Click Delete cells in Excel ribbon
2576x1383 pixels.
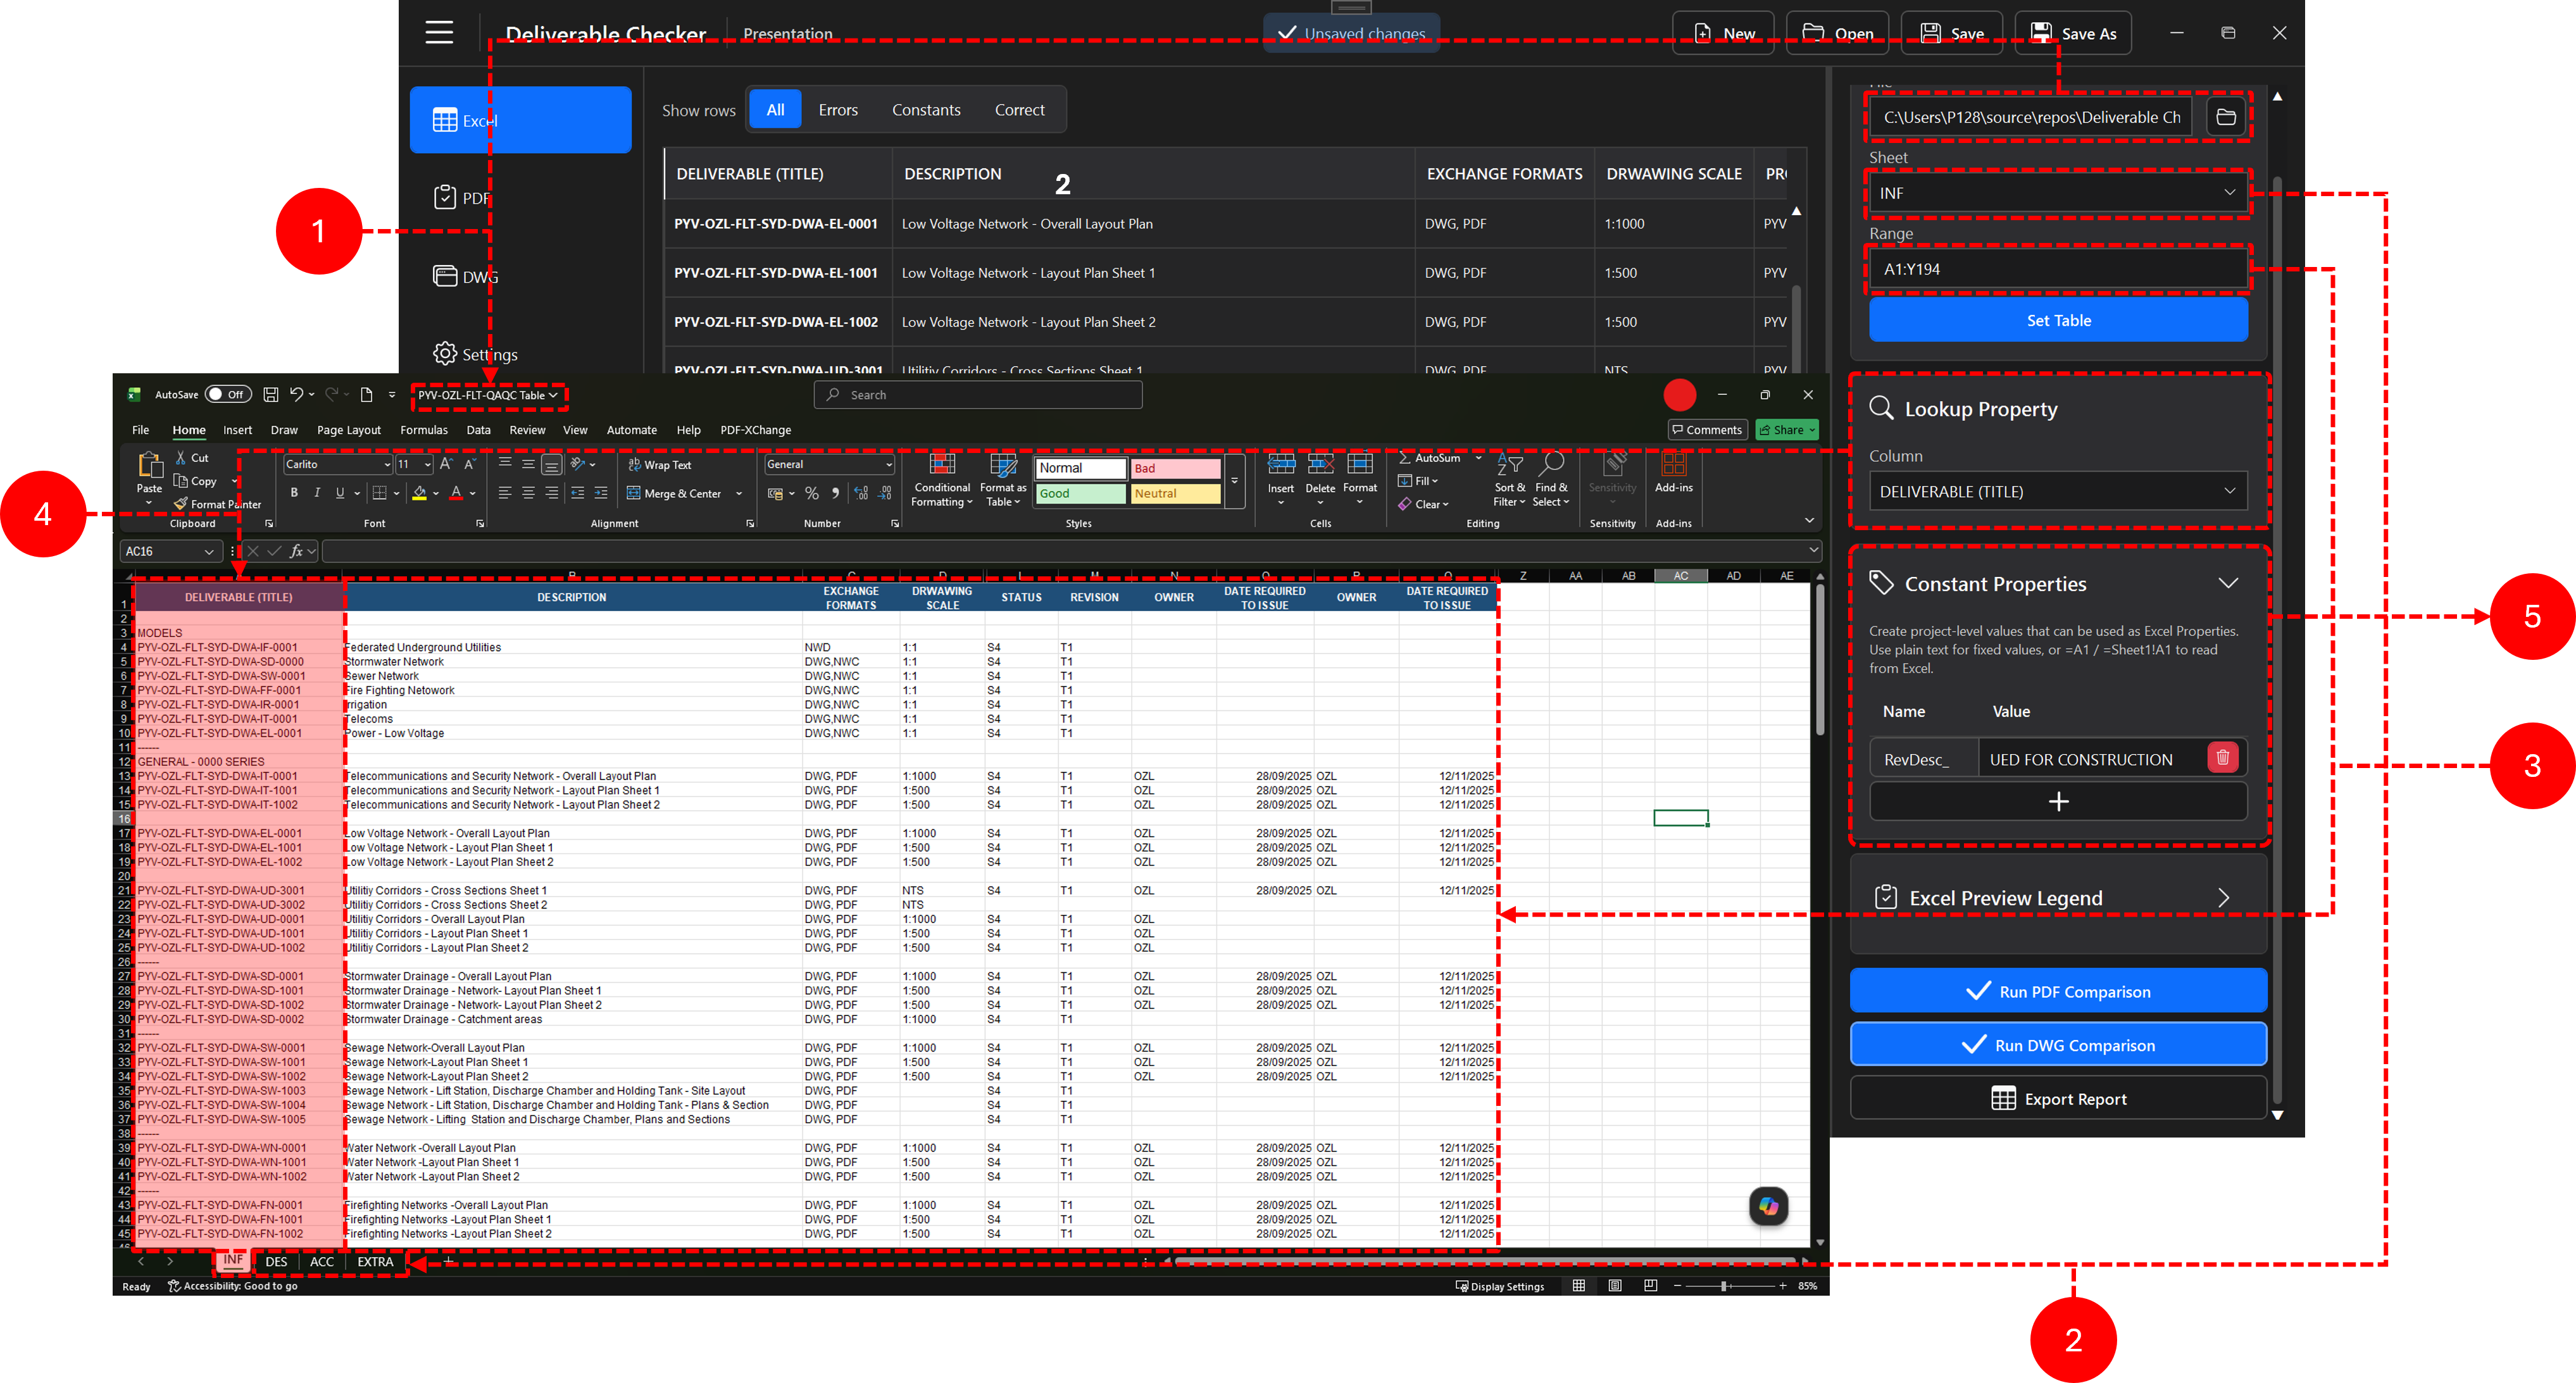pos(1320,480)
